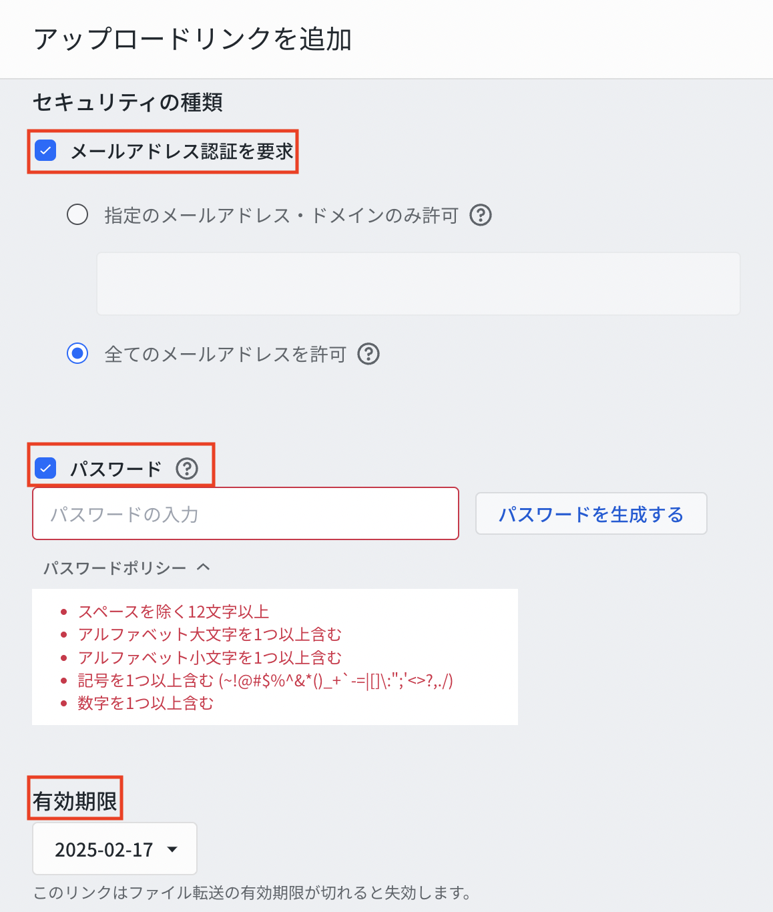Screen dimensions: 773x912
Task: Open the 2025-02-17 expiry date dropdown
Action: point(115,849)
